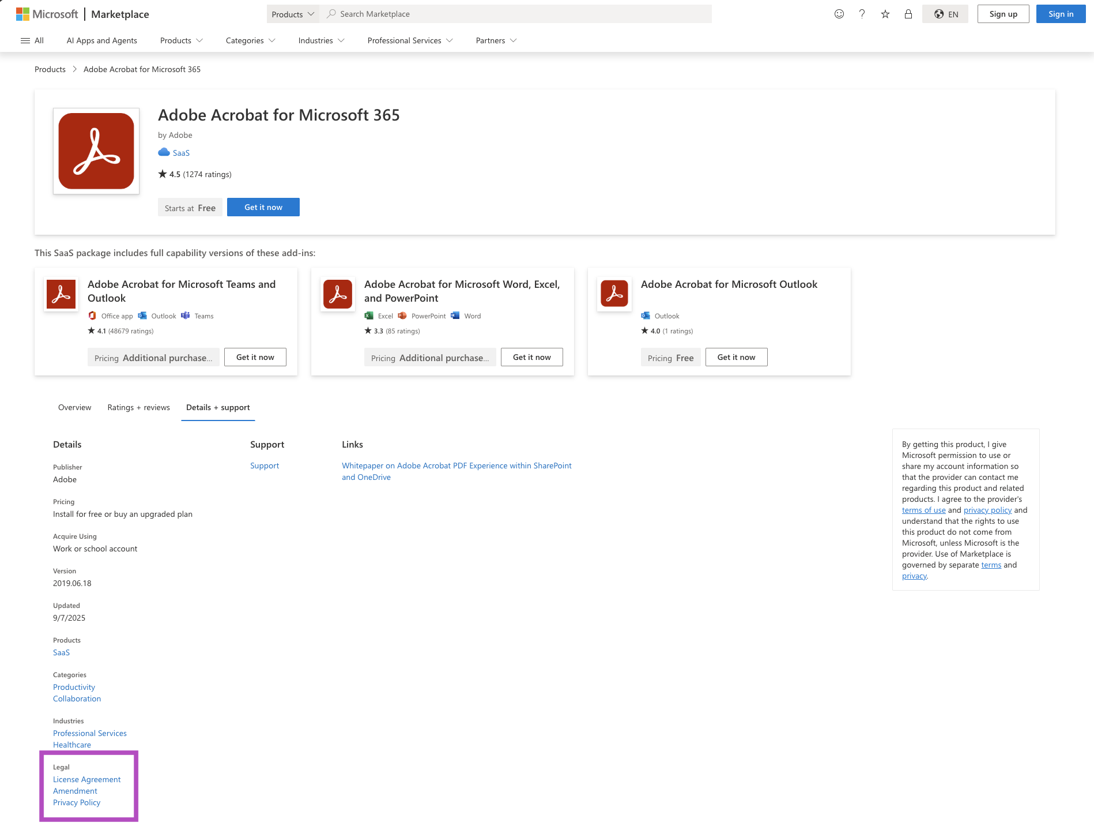1094x826 pixels.
Task: Go to Products breadcrumb
Action: 50,69
